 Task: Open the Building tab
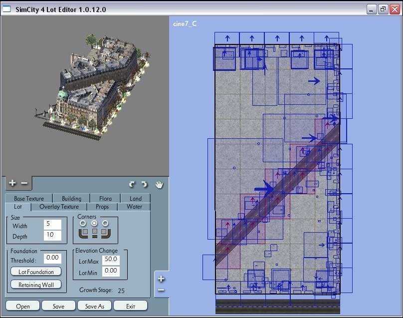(x=71, y=199)
